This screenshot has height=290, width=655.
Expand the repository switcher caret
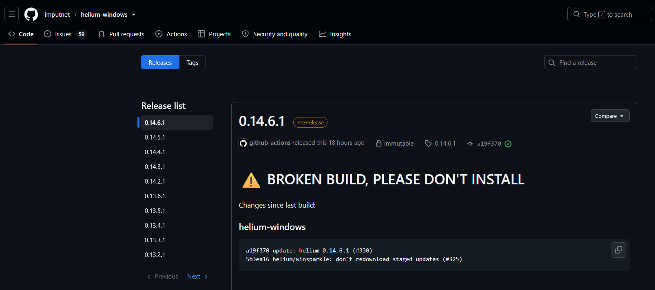pos(134,15)
